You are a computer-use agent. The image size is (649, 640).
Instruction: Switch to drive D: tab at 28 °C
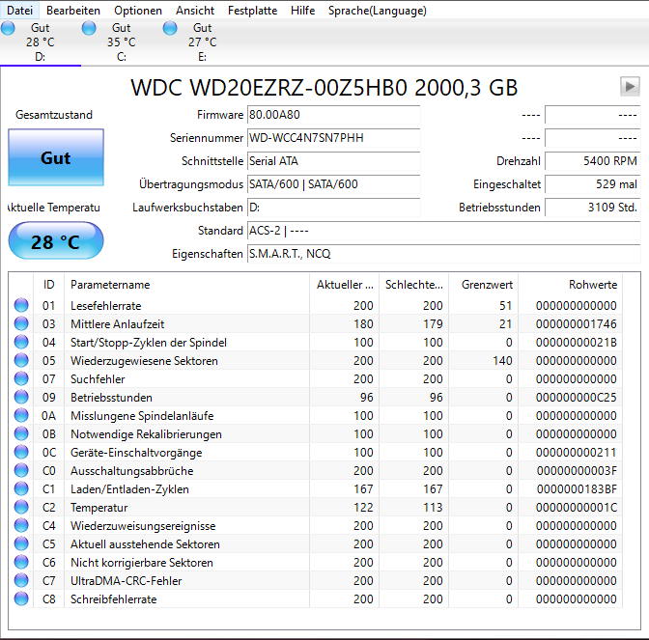(x=41, y=42)
